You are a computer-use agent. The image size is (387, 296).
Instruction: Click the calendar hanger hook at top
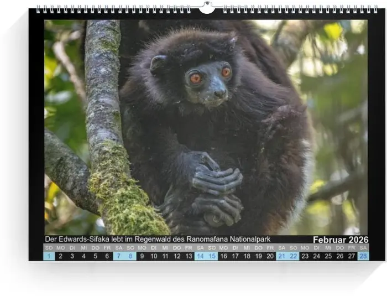pos(206,8)
